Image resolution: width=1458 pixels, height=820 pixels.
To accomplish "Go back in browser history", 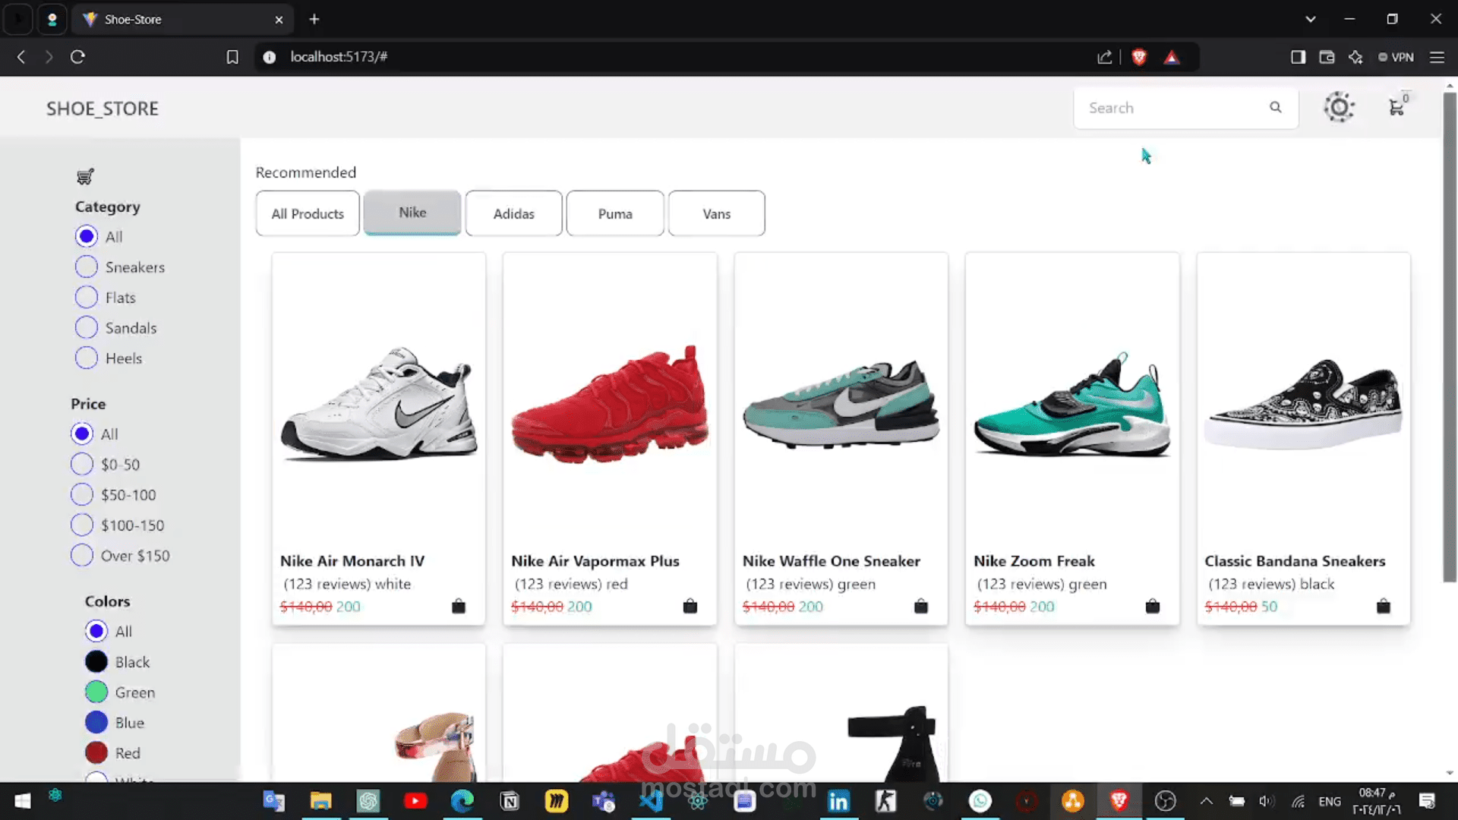I will [x=21, y=57].
